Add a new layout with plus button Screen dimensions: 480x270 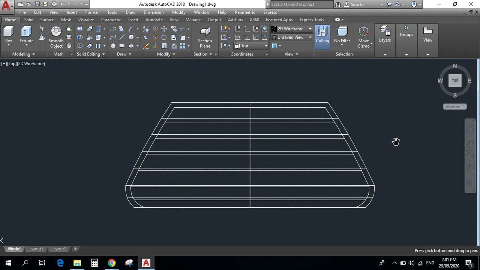(75, 249)
